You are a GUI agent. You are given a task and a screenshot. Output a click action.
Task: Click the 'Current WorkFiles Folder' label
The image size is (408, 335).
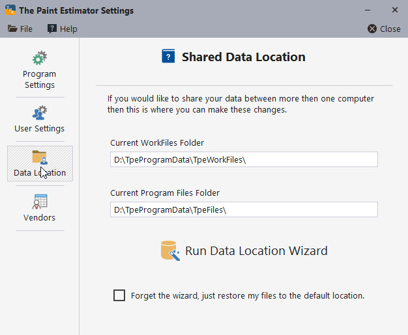pyautogui.click(x=157, y=143)
